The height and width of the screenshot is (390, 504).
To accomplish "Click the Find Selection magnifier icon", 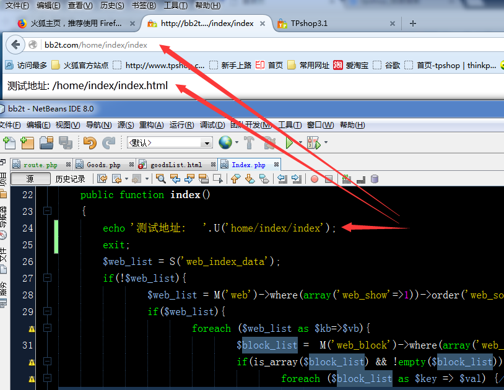I will tap(161, 179).
